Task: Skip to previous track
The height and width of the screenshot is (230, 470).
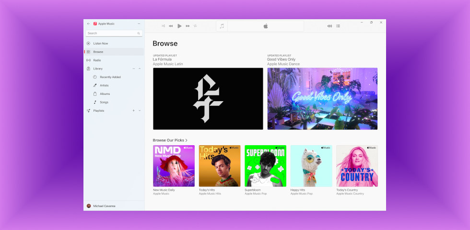Action: (171, 26)
